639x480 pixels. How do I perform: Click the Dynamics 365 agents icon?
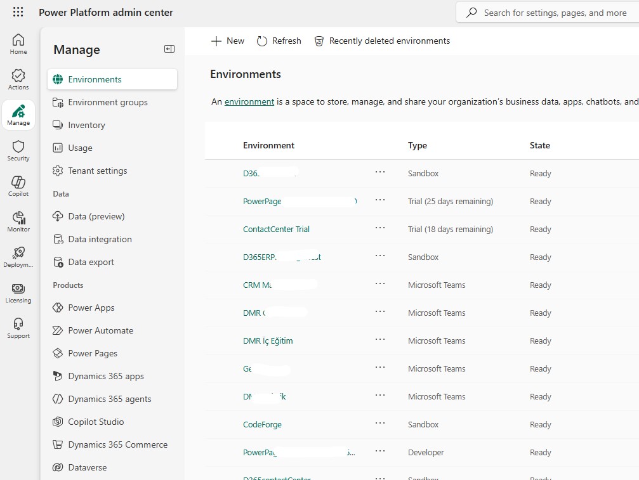pyautogui.click(x=58, y=399)
